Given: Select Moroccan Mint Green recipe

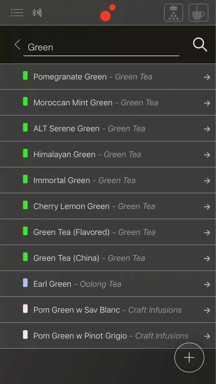Looking at the screenshot, I should coord(108,102).
